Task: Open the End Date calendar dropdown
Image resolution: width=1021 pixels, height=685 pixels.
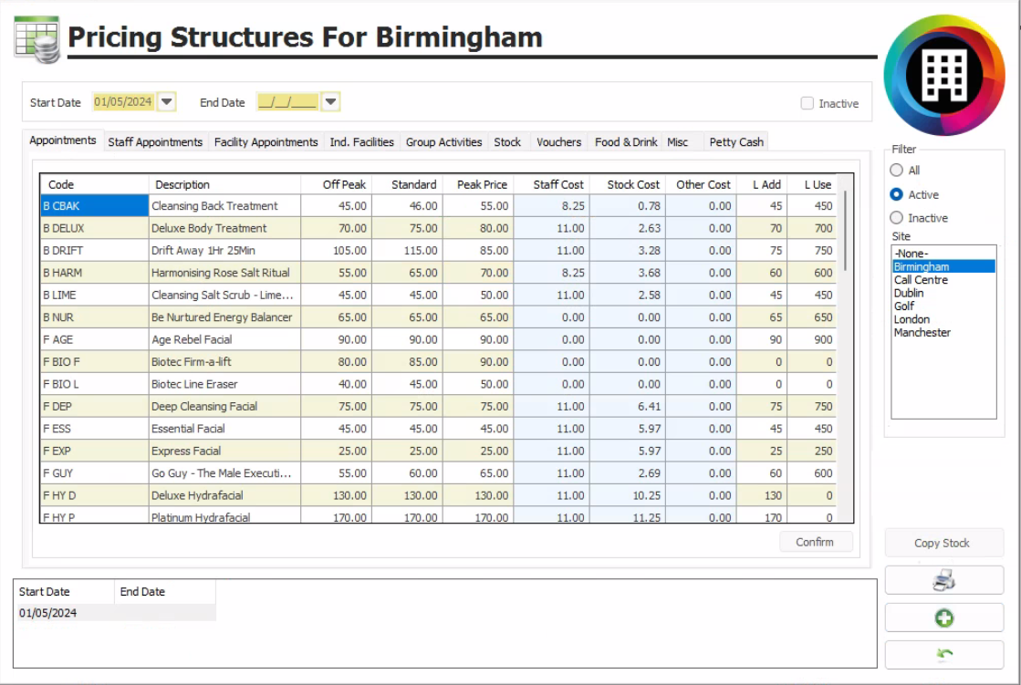Action: pos(331,101)
